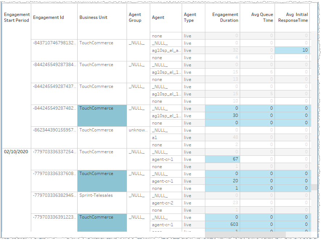Click the highlighted Avg Initial ResponseTime value 10
321x240 pixels.
(305, 50)
